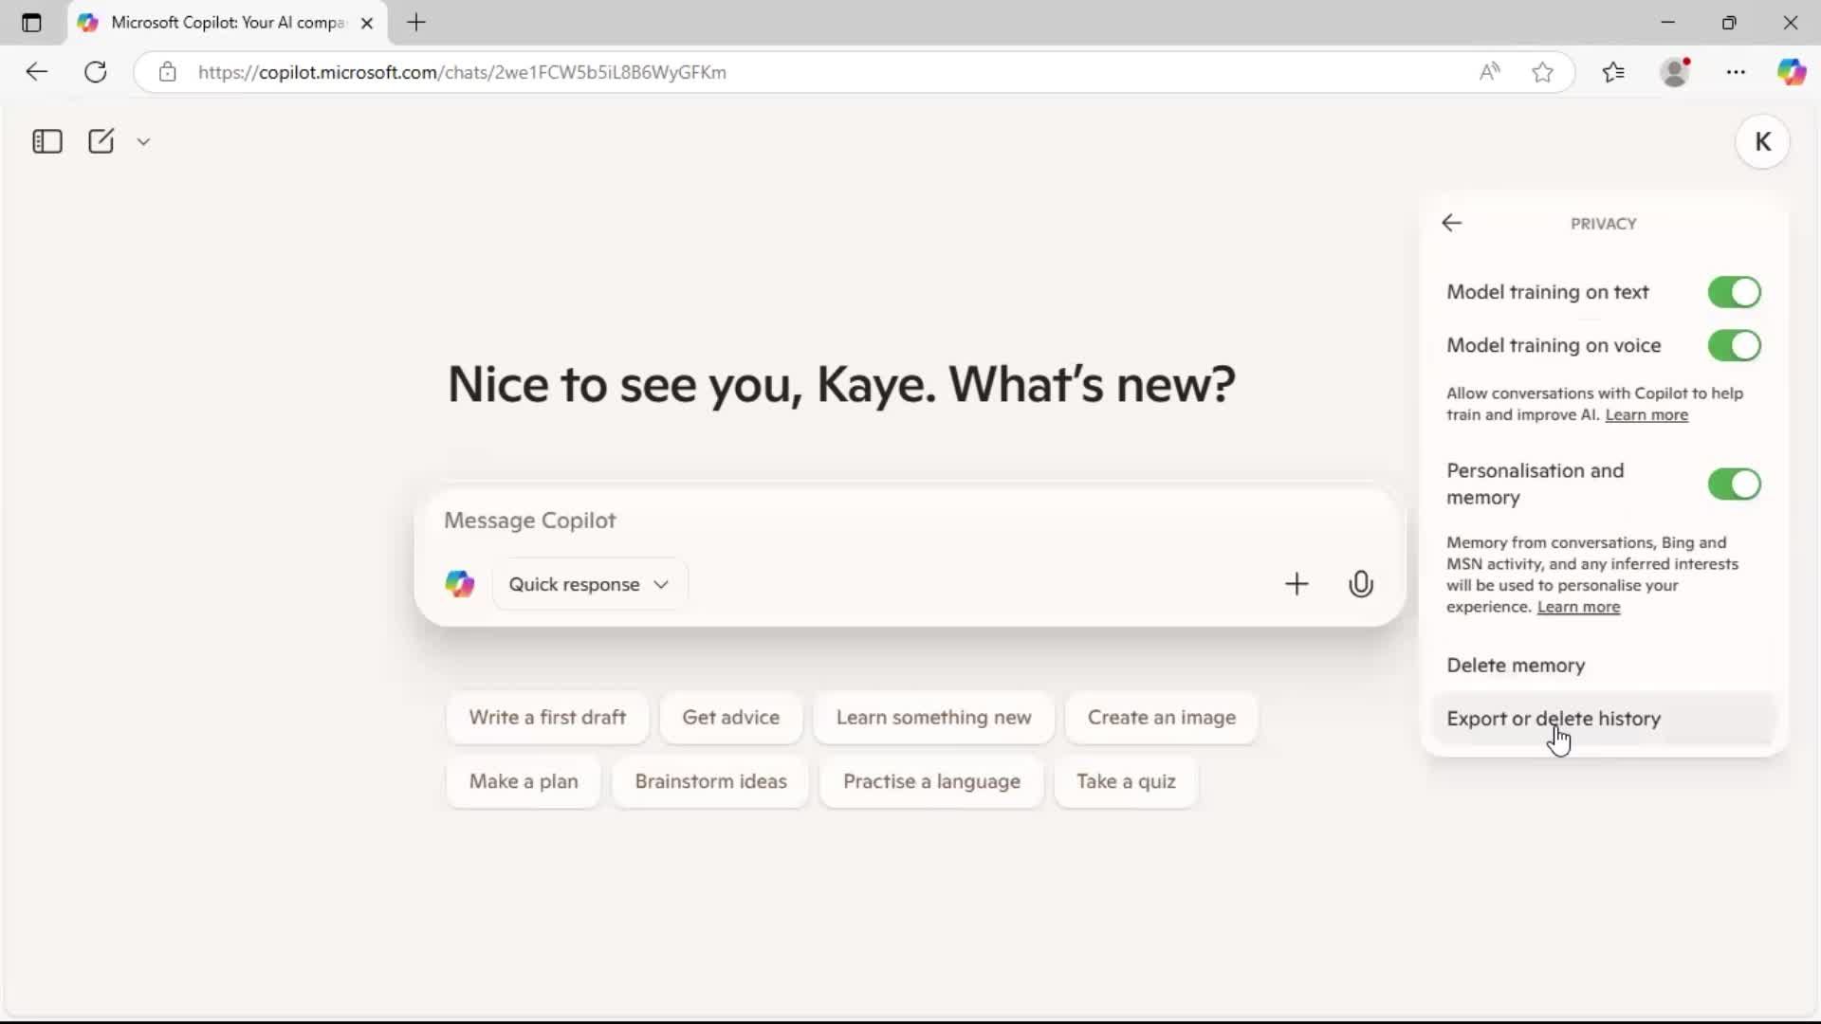1821x1024 pixels.
Task: Add page to favorites star icon
Action: pos(1542,72)
